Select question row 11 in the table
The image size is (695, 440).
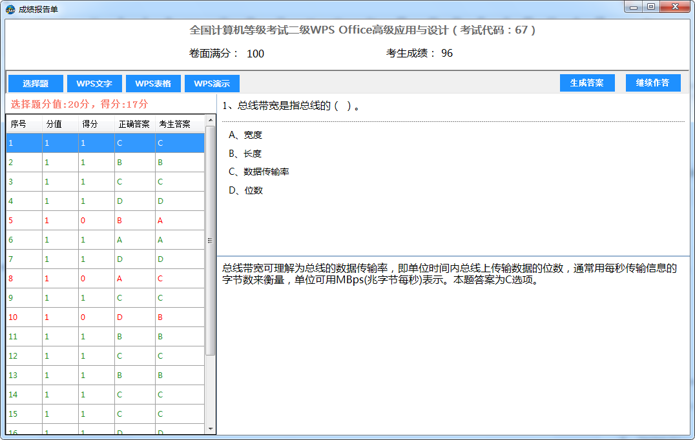pyautogui.click(x=105, y=336)
